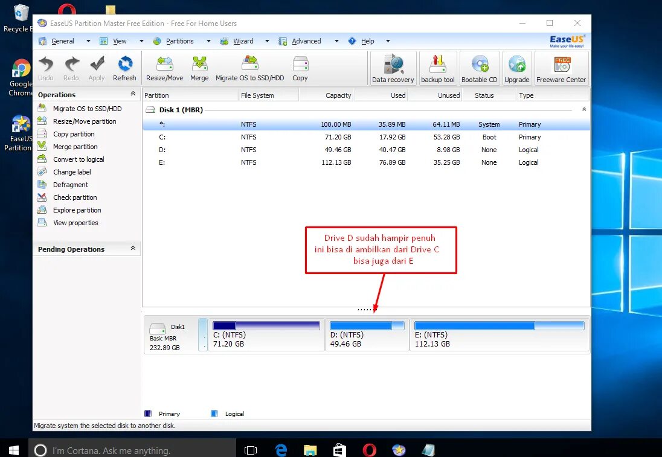Refresh the disk list
The width and height of the screenshot is (662, 457).
124,68
